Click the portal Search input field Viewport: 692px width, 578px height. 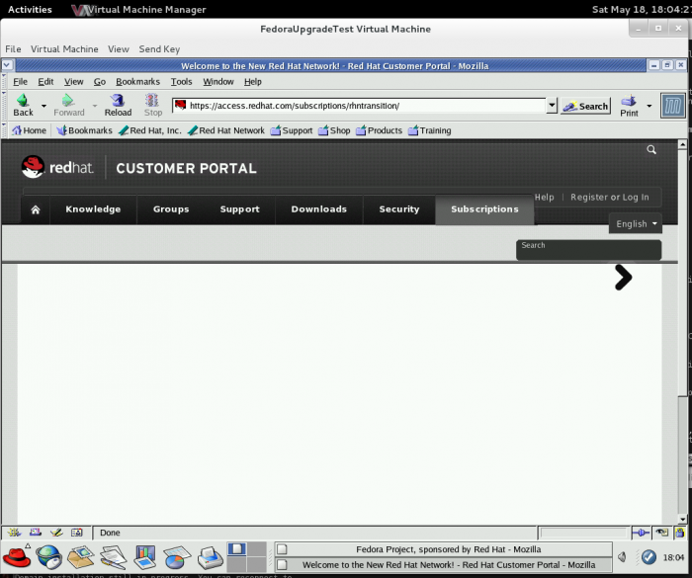tap(588, 251)
